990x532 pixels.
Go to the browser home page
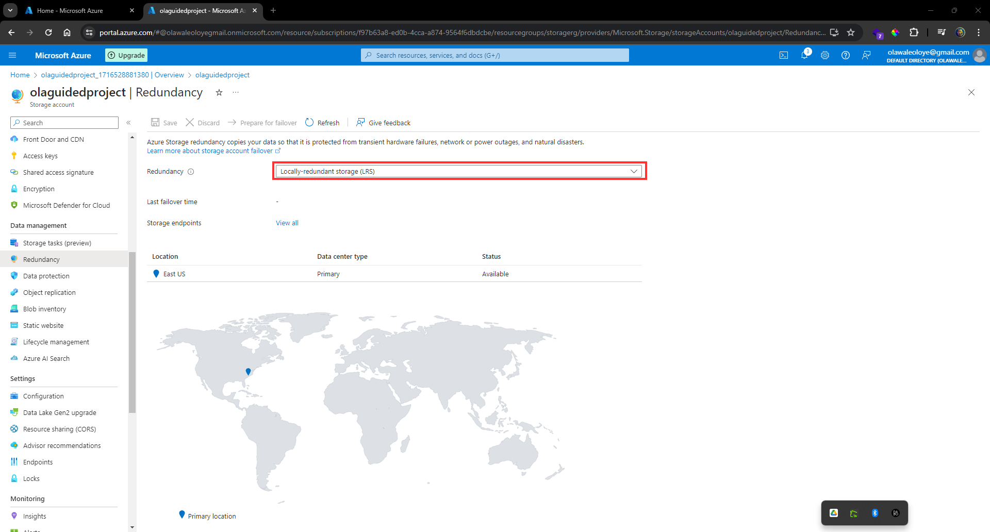(67, 32)
